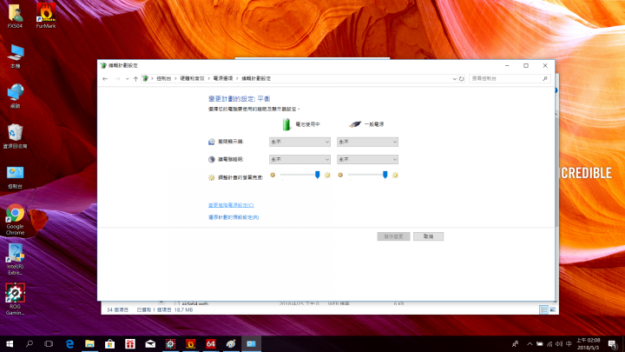Toggle the 中 input method indicator

point(569,343)
